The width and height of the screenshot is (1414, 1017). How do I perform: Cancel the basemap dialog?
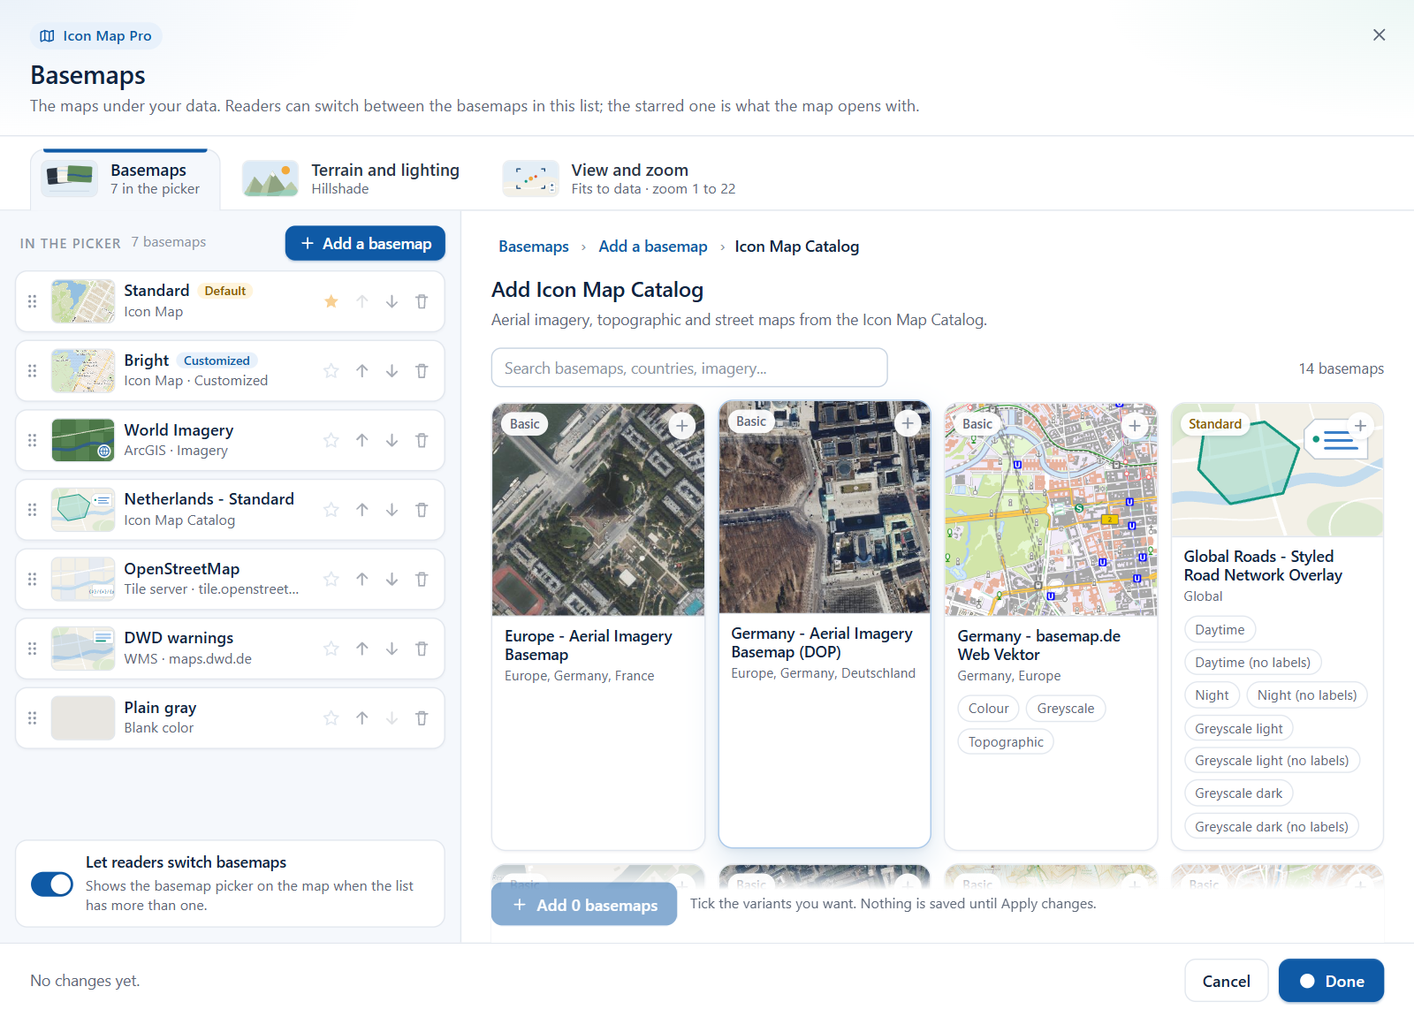[x=1226, y=981]
